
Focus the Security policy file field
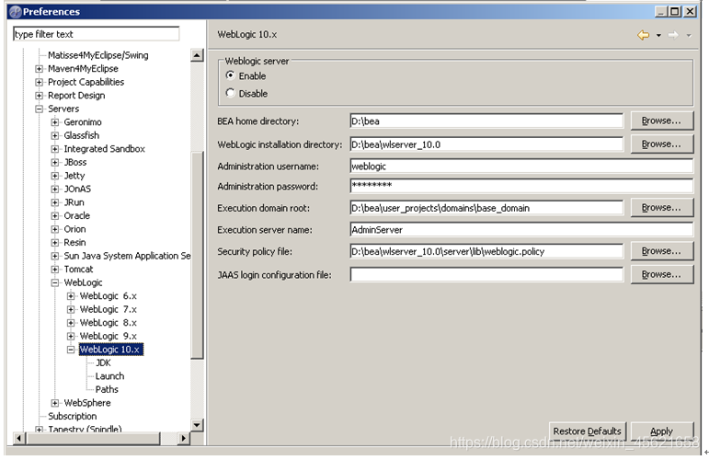pos(486,251)
